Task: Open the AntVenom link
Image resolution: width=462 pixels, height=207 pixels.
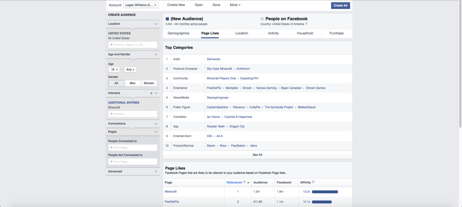Action: click(x=243, y=69)
